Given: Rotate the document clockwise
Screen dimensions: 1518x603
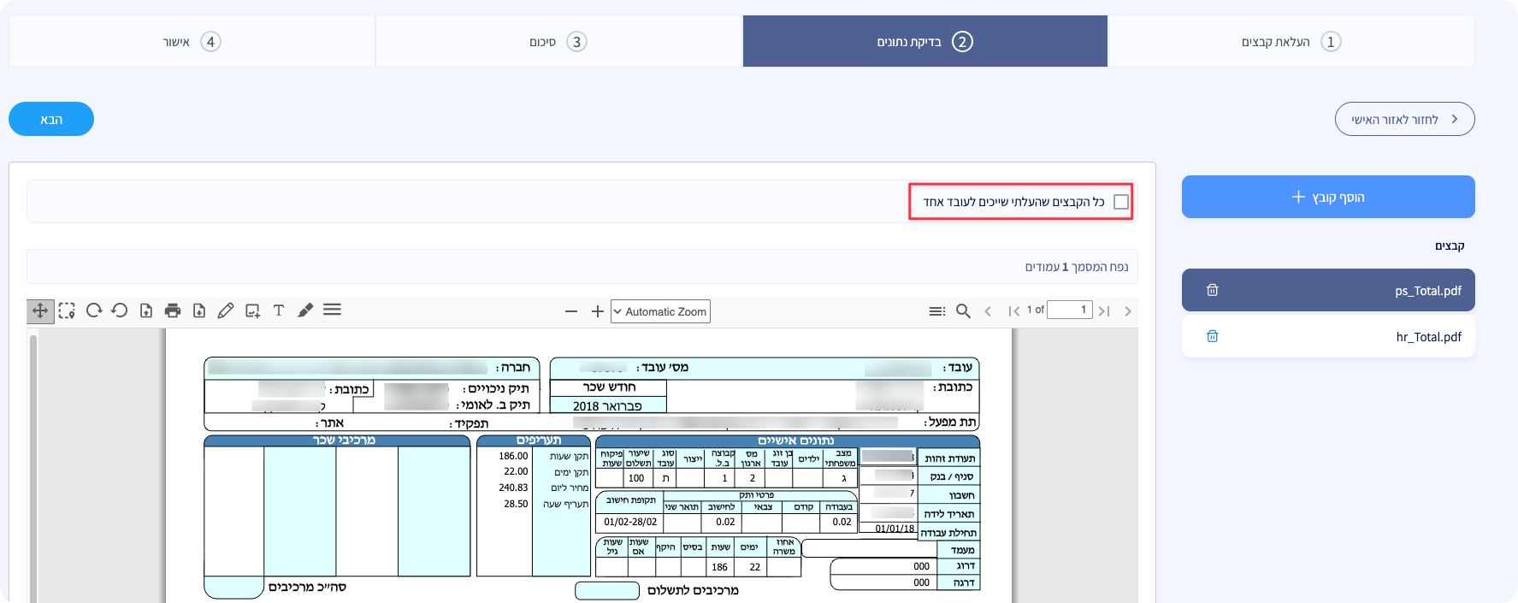Looking at the screenshot, I should pyautogui.click(x=94, y=310).
